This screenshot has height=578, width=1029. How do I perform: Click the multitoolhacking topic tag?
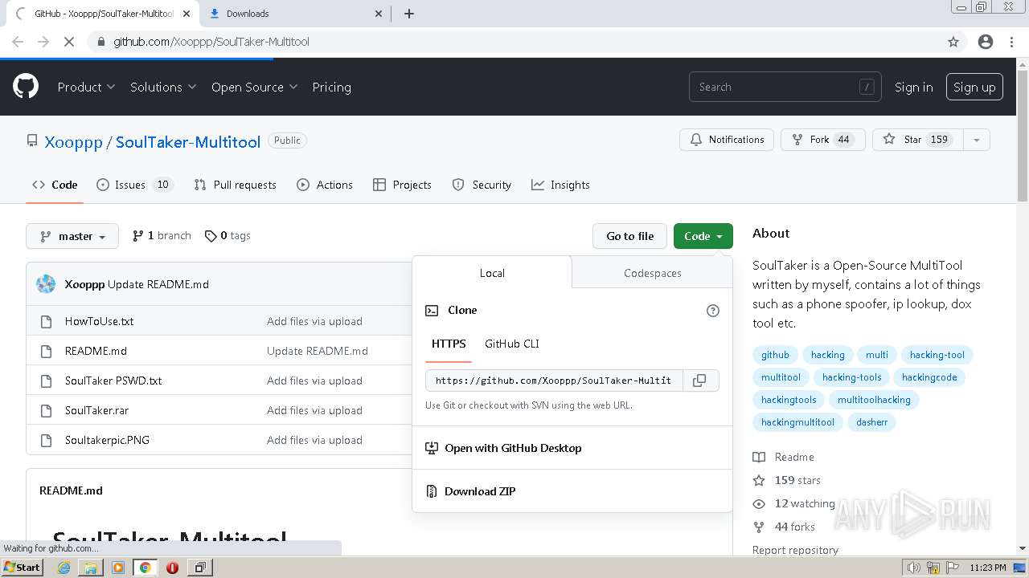(x=874, y=400)
